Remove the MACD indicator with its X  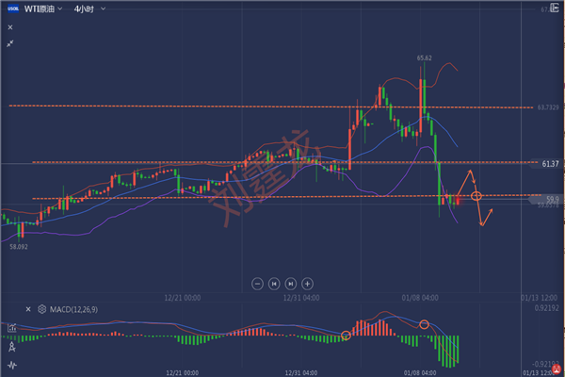point(28,308)
